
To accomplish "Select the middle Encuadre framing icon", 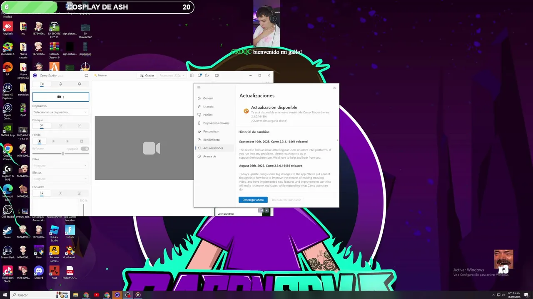I will tap(60, 194).
